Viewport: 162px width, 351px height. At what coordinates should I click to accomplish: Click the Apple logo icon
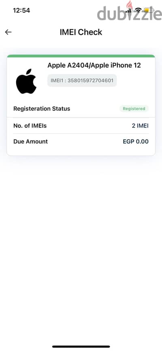[x=26, y=81]
